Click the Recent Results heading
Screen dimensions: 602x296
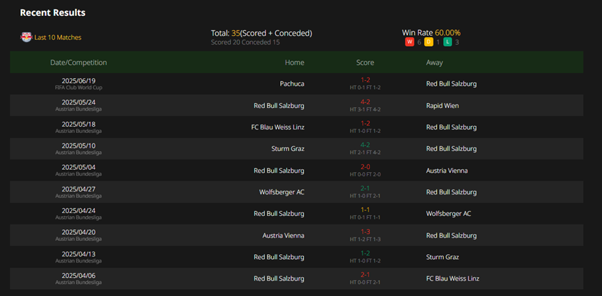pyautogui.click(x=52, y=13)
